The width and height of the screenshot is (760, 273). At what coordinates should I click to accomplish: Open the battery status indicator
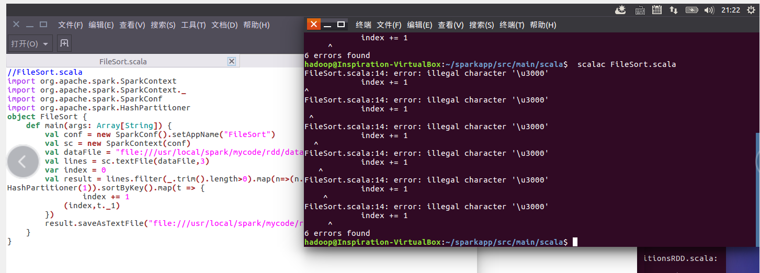[x=691, y=9]
